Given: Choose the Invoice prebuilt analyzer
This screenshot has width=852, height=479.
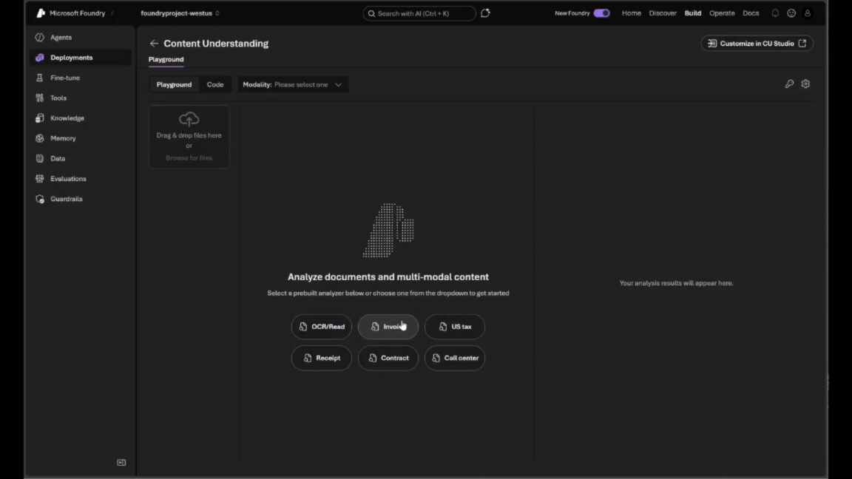Looking at the screenshot, I should (388, 327).
